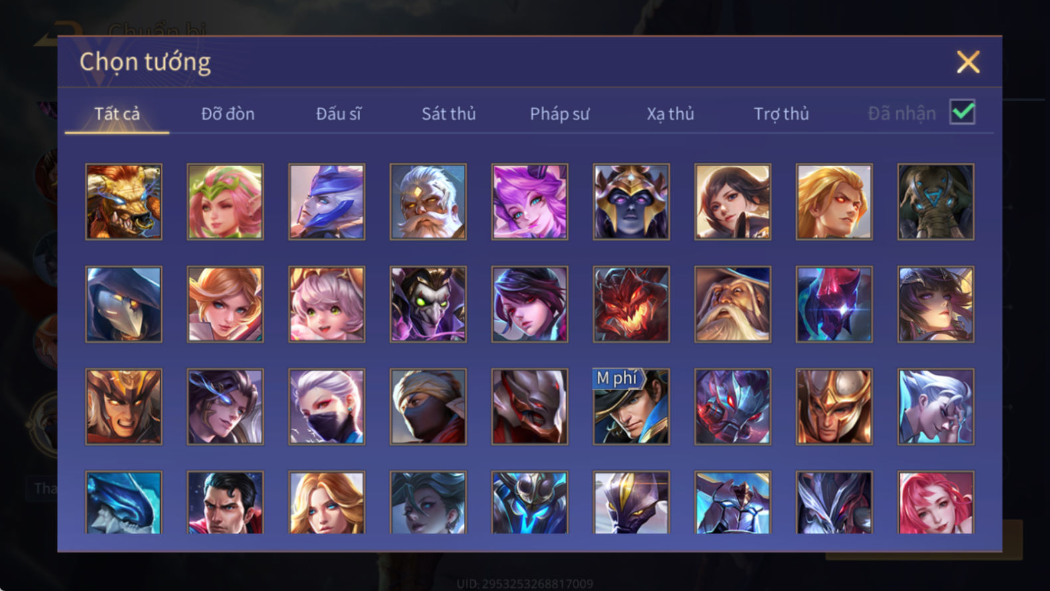Select the golden helmet gladiator hero

tap(834, 407)
